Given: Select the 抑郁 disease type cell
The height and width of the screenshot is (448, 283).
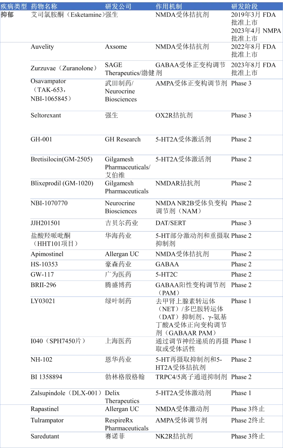Looking at the screenshot, I should pos(7,15).
